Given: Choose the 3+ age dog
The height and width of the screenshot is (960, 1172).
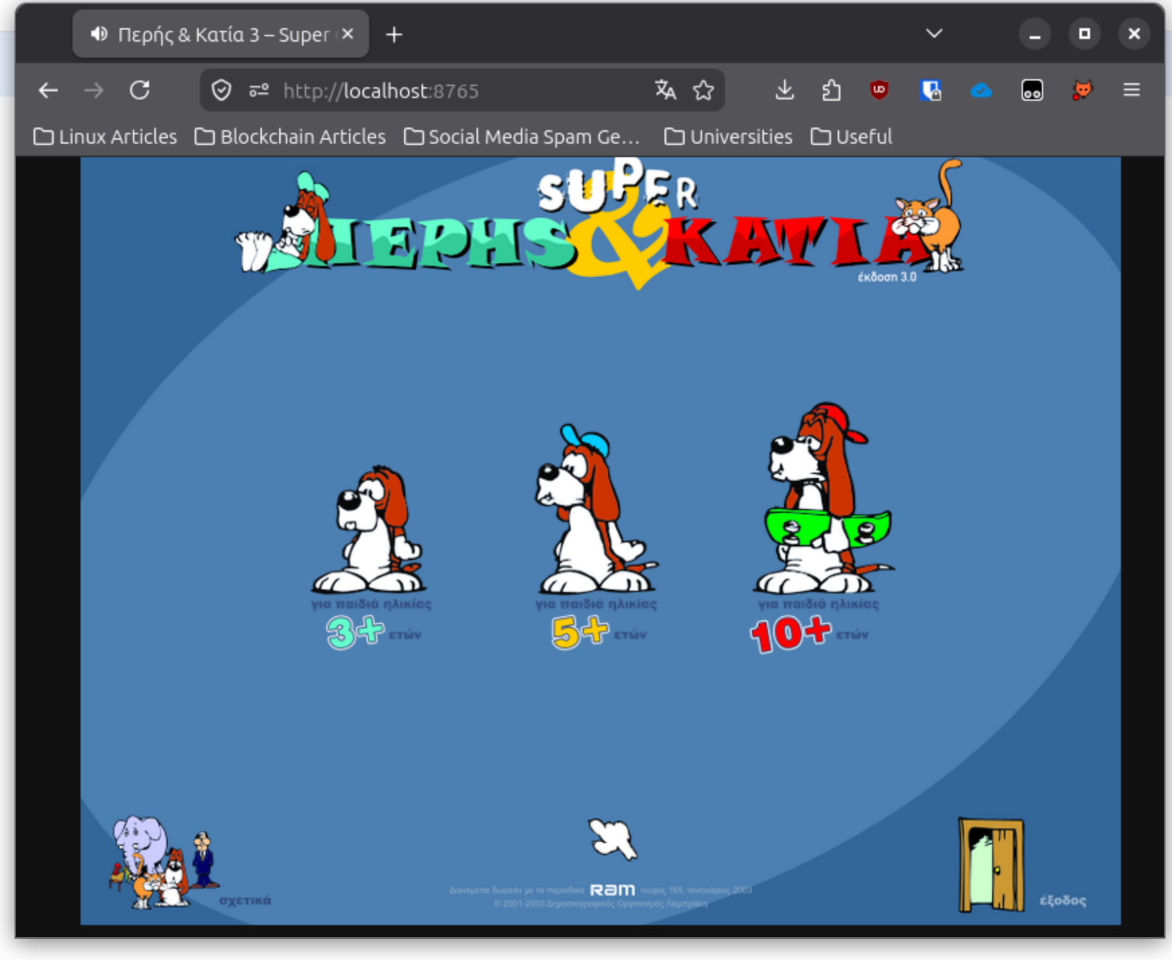Looking at the screenshot, I should (370, 530).
